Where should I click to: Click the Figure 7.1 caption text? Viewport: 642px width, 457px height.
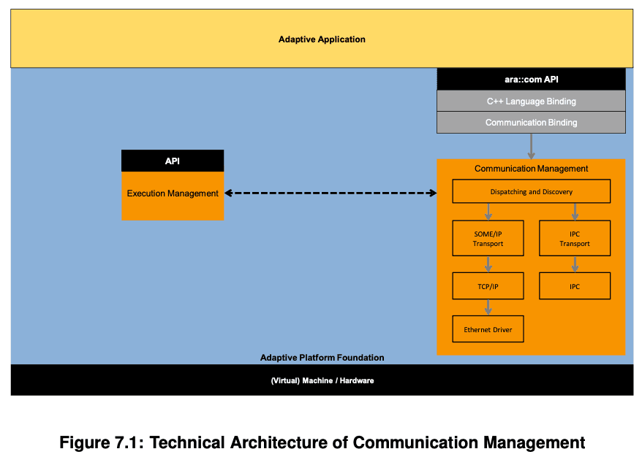coord(322,442)
